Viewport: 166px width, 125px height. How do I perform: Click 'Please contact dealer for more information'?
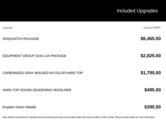(135, 117)
